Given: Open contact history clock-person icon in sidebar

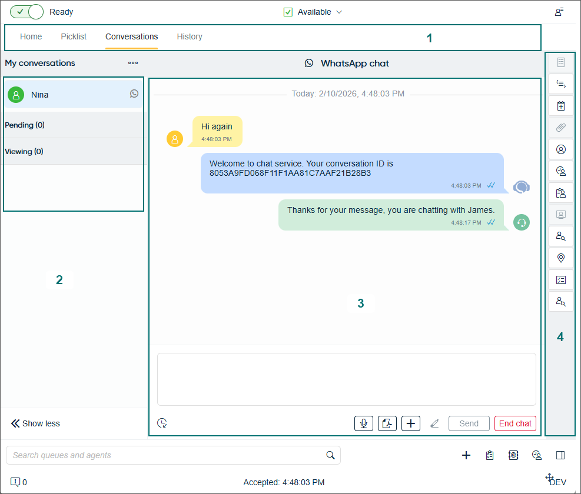Looking at the screenshot, I should (561, 171).
